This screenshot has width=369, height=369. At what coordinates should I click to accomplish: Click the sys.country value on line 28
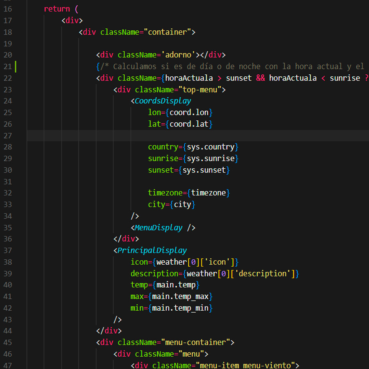211,147
